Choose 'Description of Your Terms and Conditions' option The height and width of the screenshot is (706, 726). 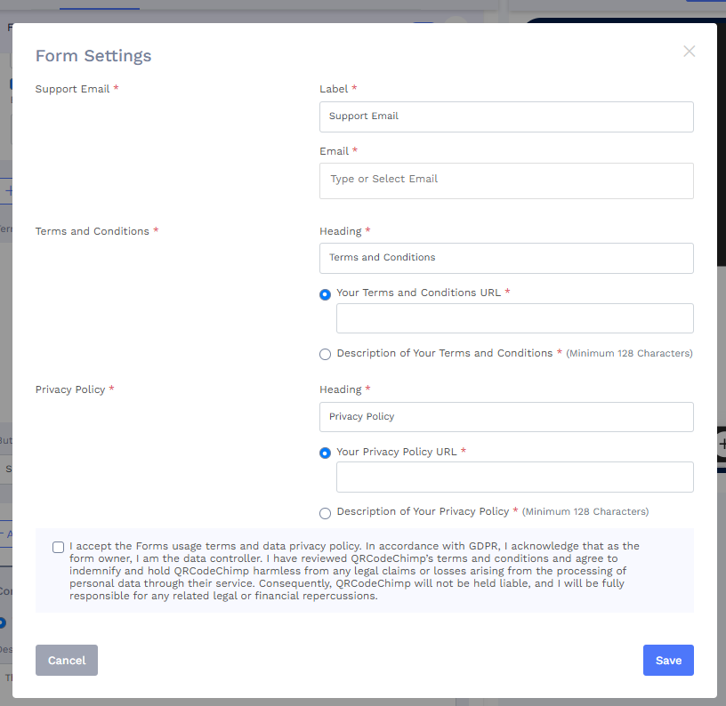click(325, 354)
